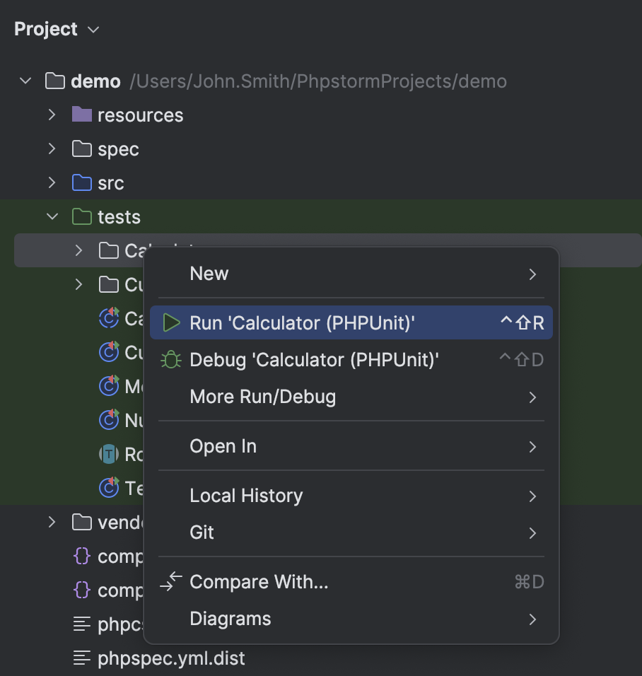
Task: Click the Compare With arrows icon
Action: (x=171, y=582)
